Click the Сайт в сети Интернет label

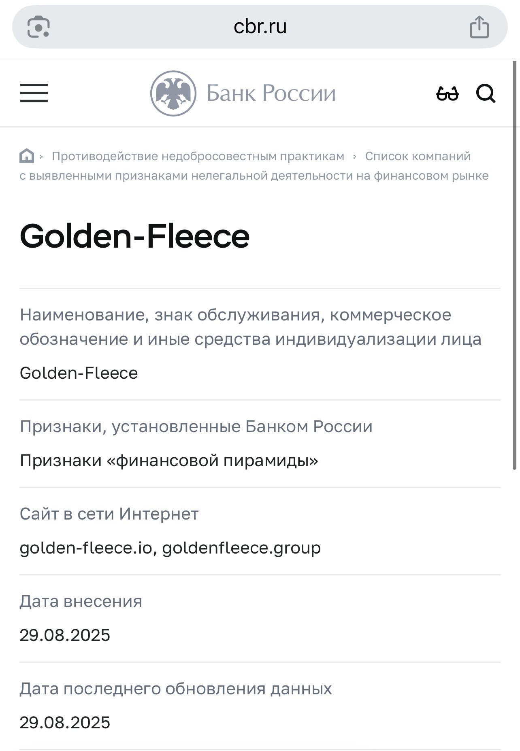(109, 514)
